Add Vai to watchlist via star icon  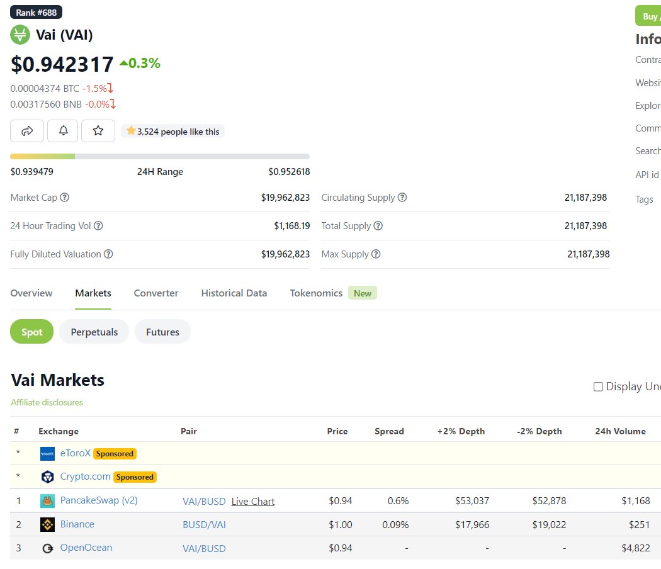pyautogui.click(x=98, y=130)
